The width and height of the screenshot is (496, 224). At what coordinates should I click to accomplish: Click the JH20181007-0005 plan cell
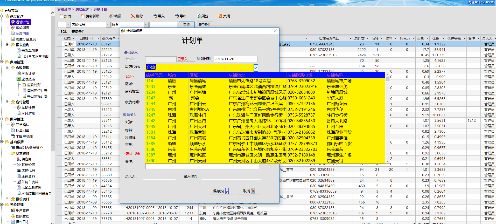click(x=139, y=208)
